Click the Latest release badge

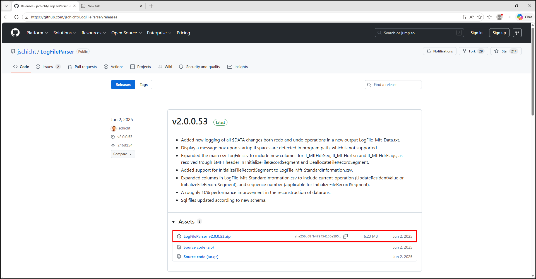click(220, 122)
